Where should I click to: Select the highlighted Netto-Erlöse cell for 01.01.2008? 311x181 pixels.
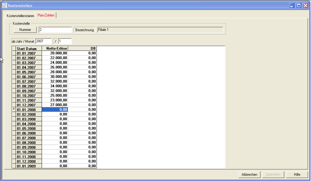pos(55,110)
